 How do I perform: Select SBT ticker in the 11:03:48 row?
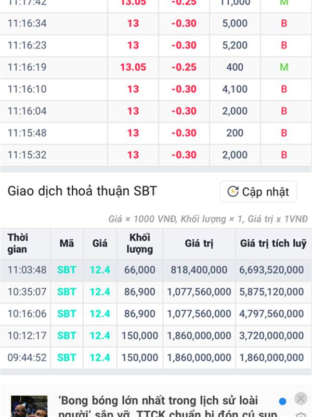[67, 270]
